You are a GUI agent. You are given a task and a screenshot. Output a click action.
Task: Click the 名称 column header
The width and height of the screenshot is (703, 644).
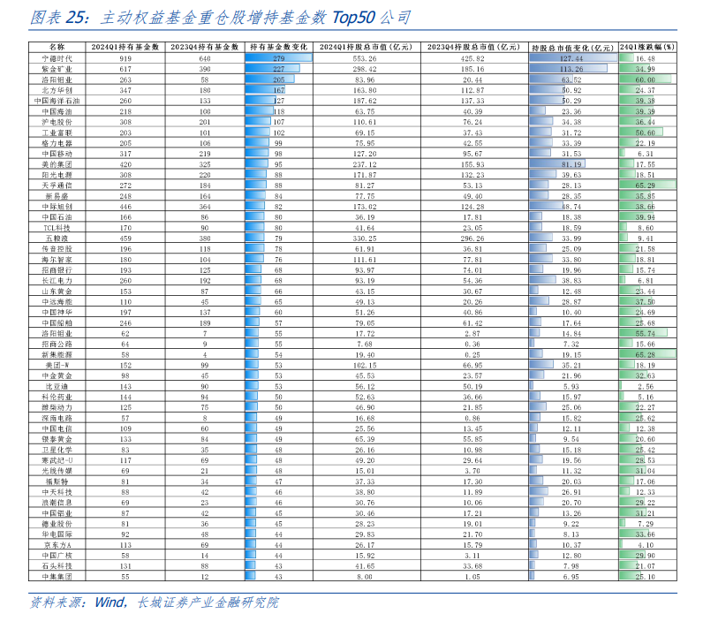(57, 47)
